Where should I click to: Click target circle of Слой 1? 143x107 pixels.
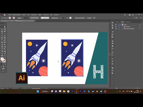click(140, 25)
